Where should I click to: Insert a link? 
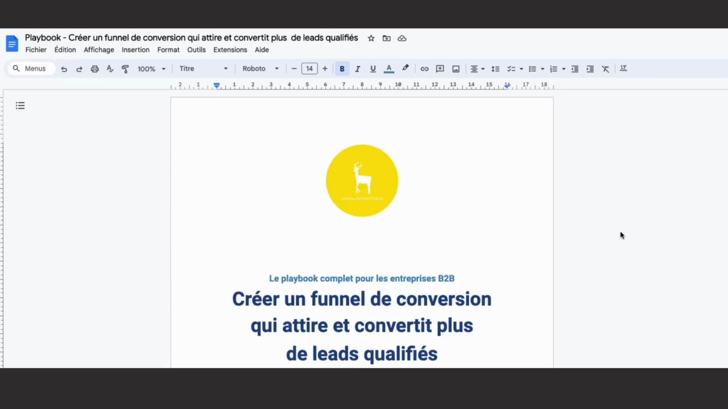pyautogui.click(x=424, y=69)
